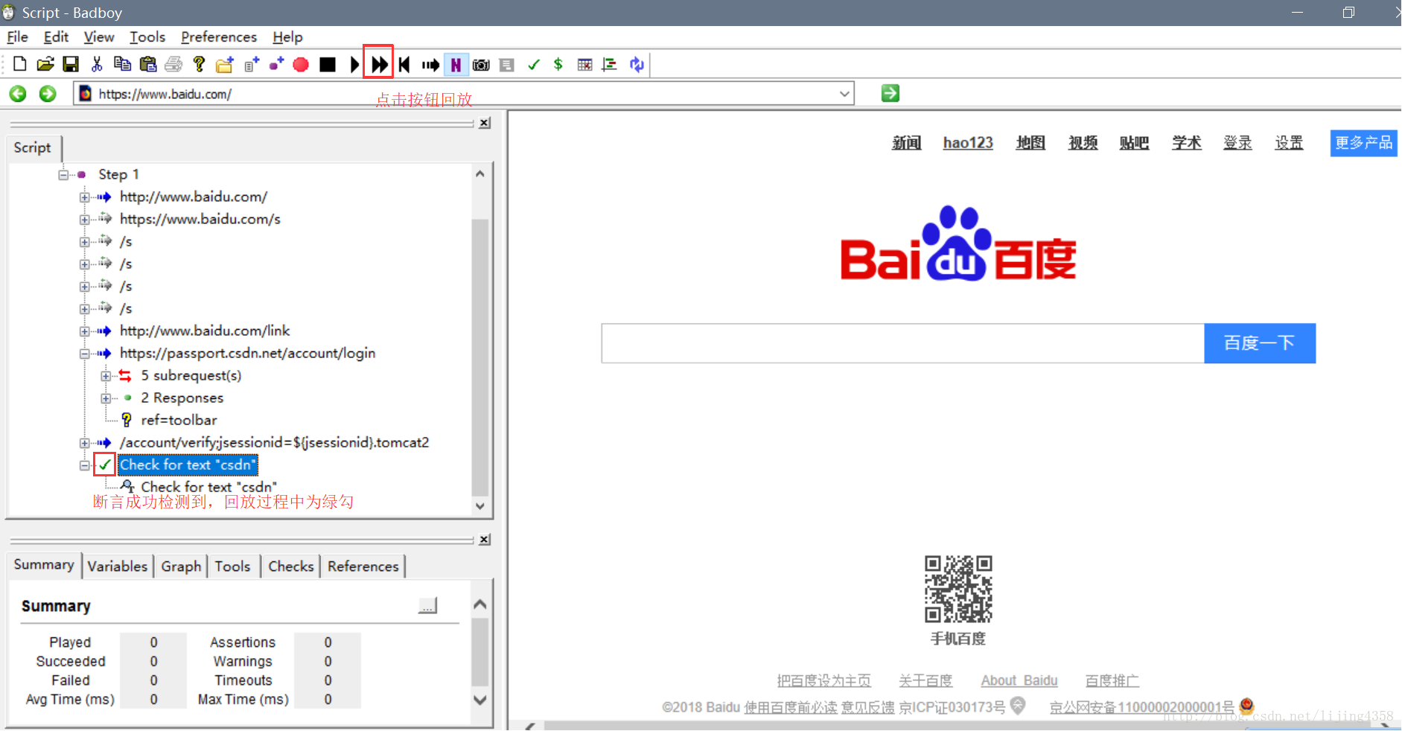Click the Baidu search input field
Screen dimensions: 1402x731
coord(903,343)
